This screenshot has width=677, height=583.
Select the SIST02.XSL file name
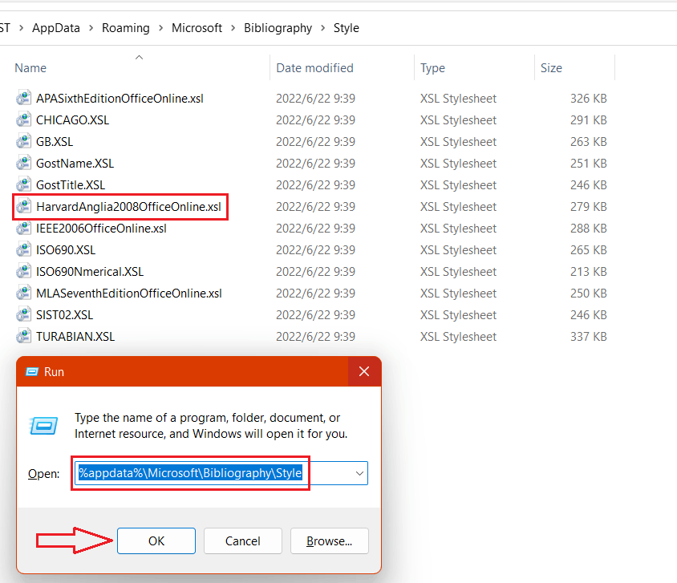point(65,315)
